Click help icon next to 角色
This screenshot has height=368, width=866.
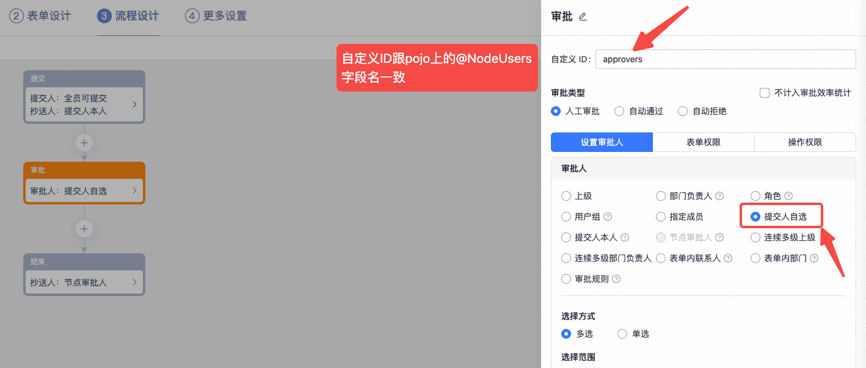pos(788,197)
